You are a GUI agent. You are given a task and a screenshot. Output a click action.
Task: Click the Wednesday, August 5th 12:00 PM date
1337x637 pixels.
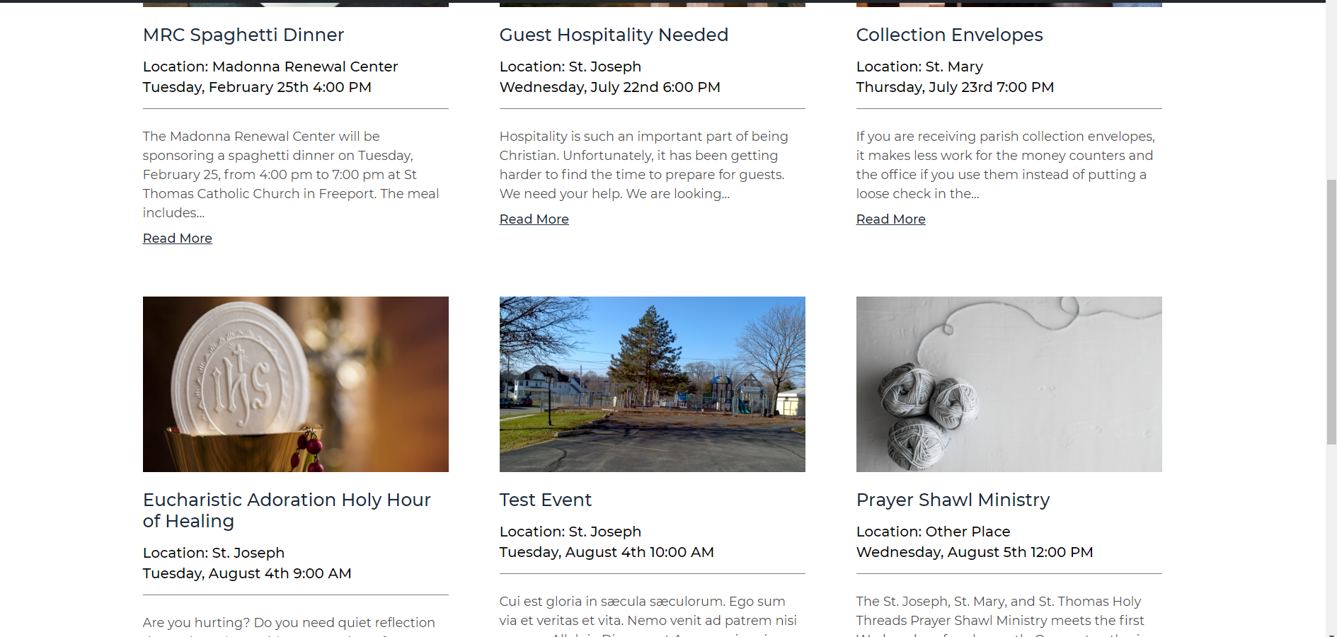[x=974, y=552]
